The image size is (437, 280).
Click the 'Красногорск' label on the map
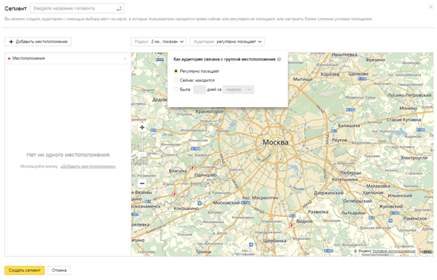(209, 111)
